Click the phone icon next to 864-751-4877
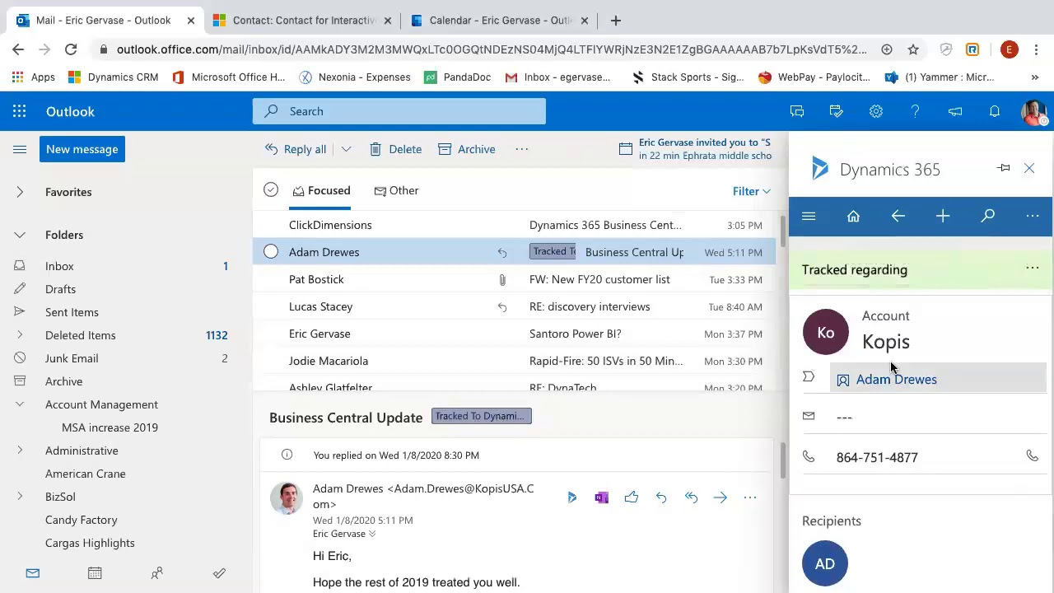 (x=1032, y=455)
